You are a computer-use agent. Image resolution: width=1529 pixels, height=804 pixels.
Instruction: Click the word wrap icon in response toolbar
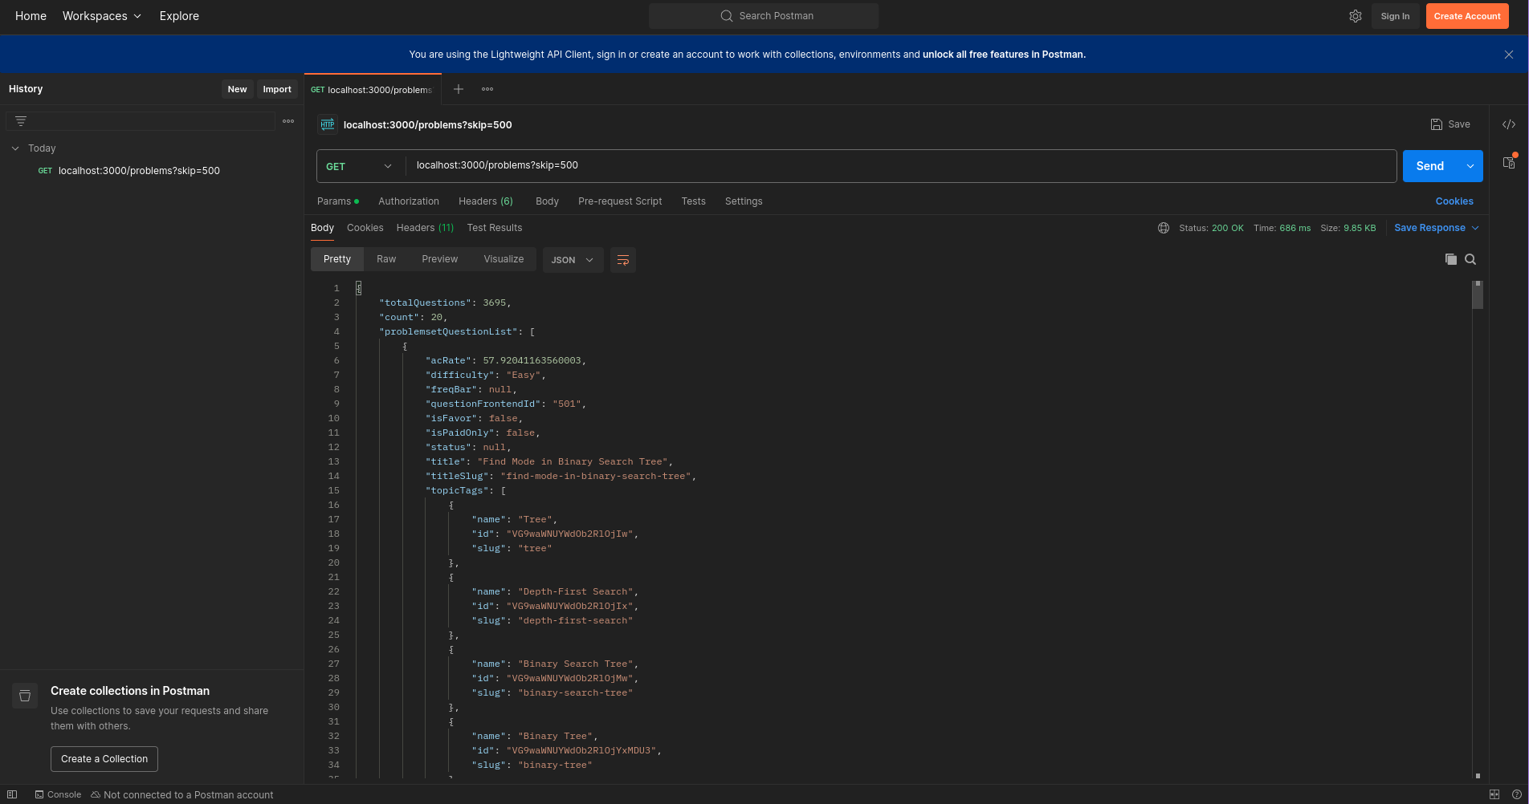(622, 260)
